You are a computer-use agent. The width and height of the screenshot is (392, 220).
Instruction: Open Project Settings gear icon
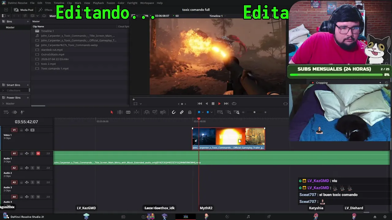pyautogui.click(x=385, y=217)
